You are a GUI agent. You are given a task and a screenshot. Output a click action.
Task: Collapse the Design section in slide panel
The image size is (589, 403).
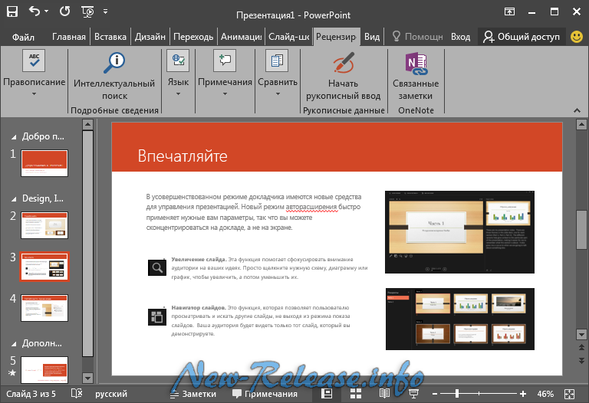pos(12,198)
